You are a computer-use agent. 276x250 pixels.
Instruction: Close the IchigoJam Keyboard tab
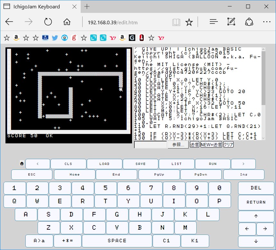tap(75, 7)
